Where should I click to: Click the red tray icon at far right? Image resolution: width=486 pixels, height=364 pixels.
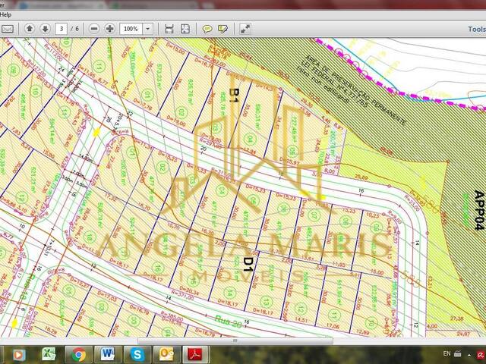[x=481, y=354]
